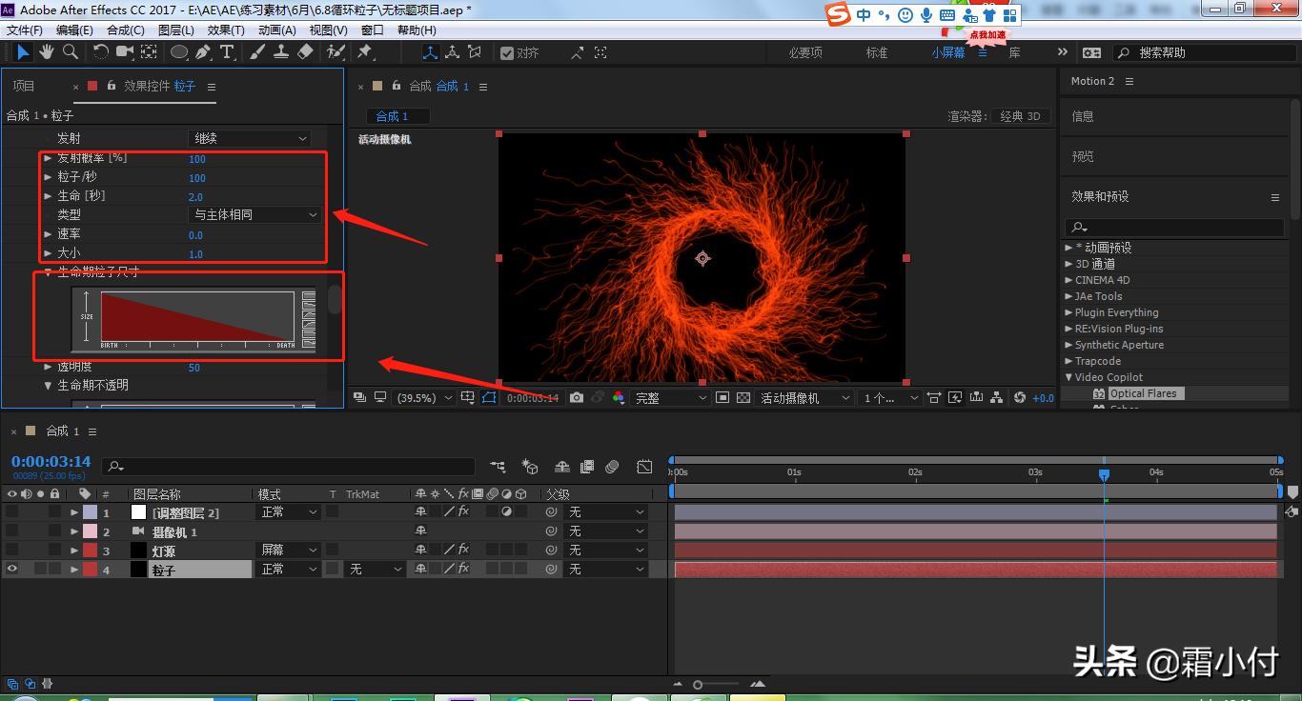Click the 经典 3D renderer button

coord(1020,116)
